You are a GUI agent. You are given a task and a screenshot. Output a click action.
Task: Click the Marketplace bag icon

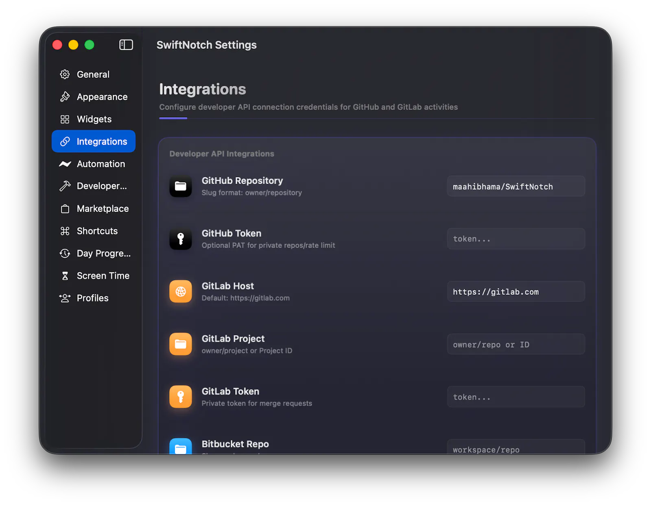65,209
